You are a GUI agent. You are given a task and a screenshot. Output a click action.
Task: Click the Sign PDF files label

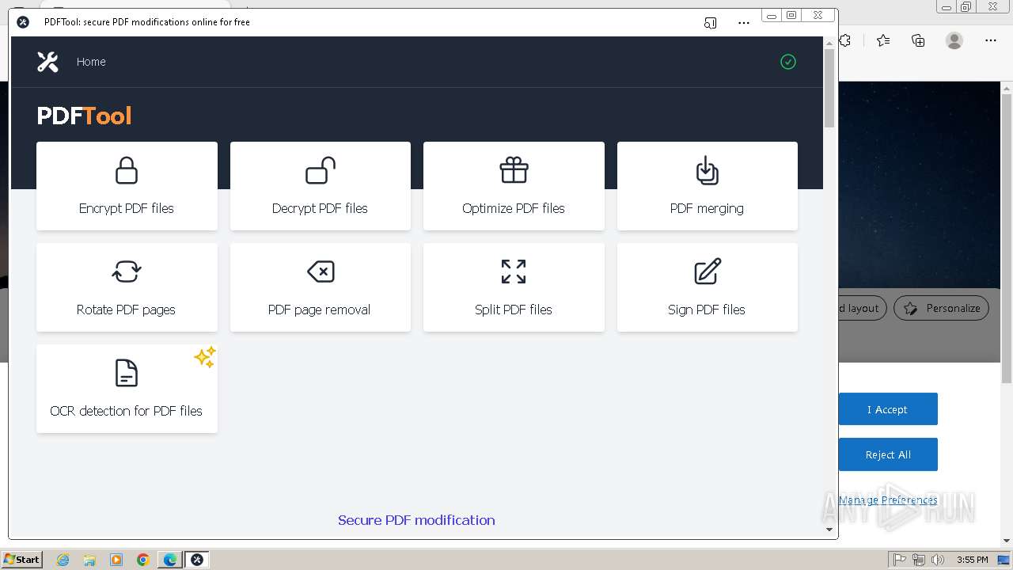[707, 310]
